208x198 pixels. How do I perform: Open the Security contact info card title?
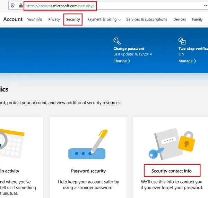pyautogui.click(x=172, y=171)
